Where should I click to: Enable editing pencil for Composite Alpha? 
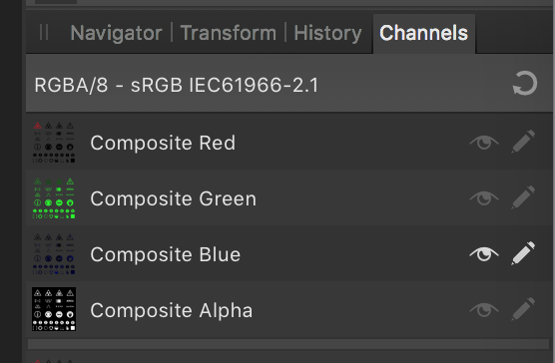[x=523, y=309]
